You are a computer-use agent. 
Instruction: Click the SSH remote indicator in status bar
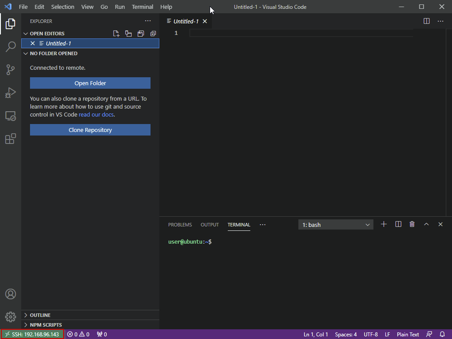click(32, 335)
